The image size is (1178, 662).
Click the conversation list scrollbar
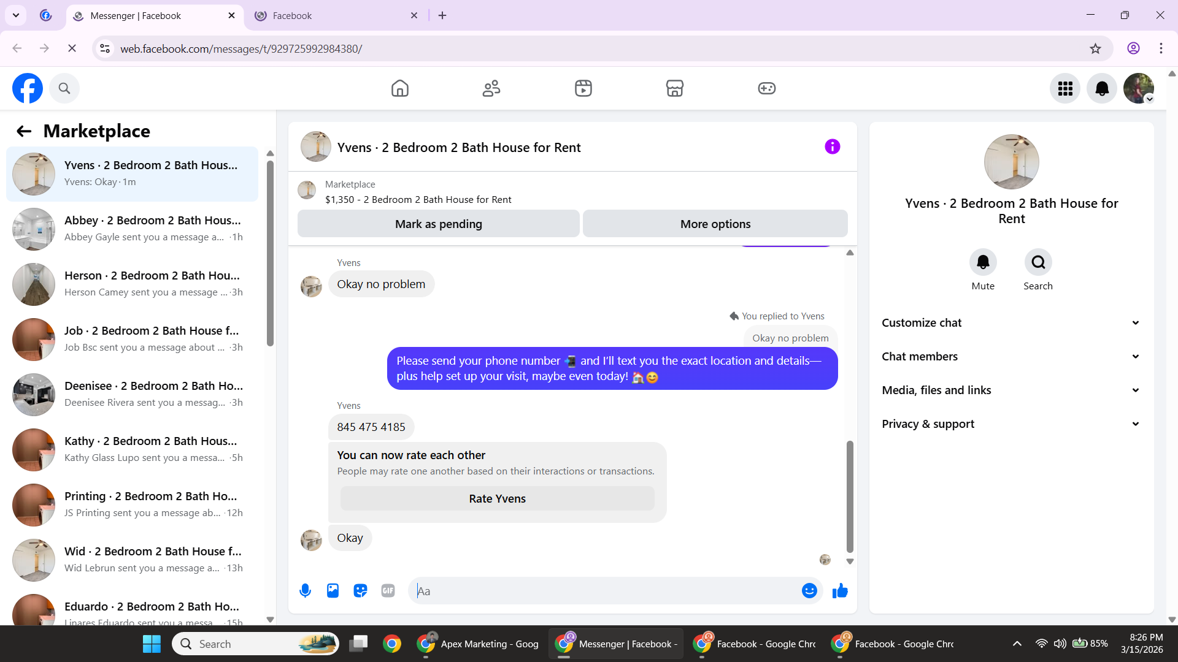coord(270,253)
